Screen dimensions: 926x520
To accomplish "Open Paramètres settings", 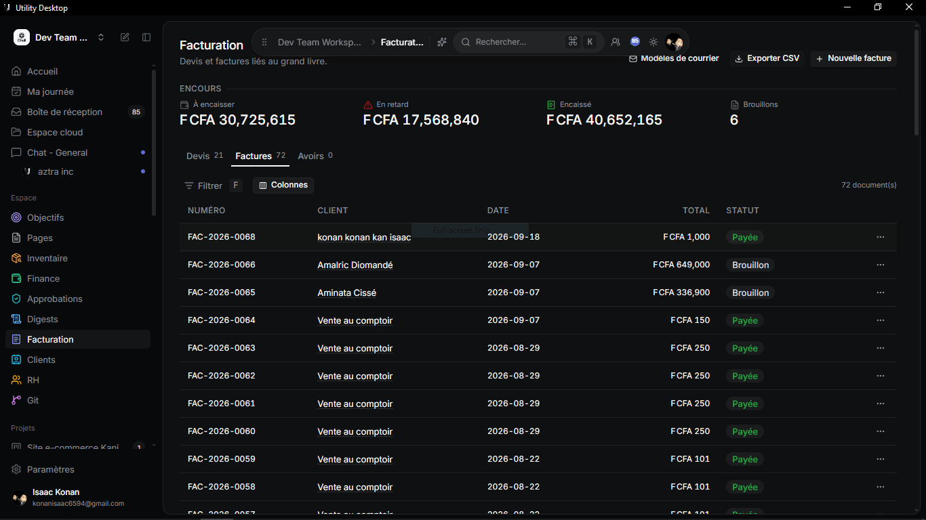I will point(78,469).
